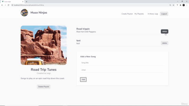189x106 pixels.
Task: Minimize the browser window
Action: click(x=177, y=1)
